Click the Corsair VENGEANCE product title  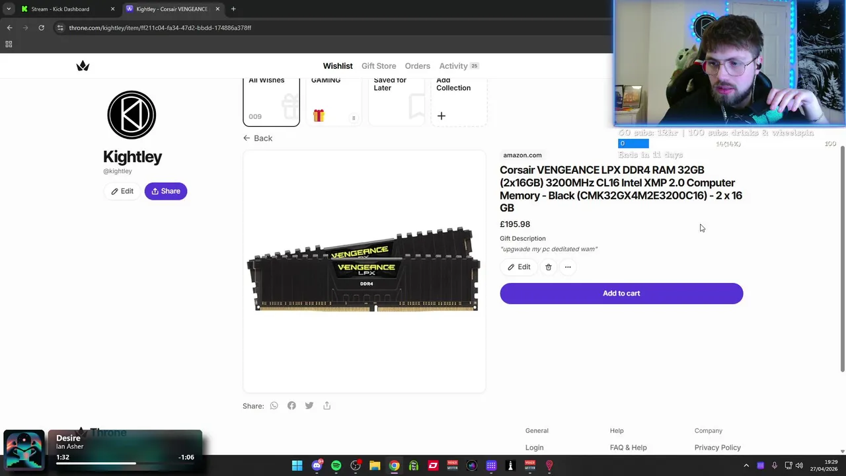(621, 188)
